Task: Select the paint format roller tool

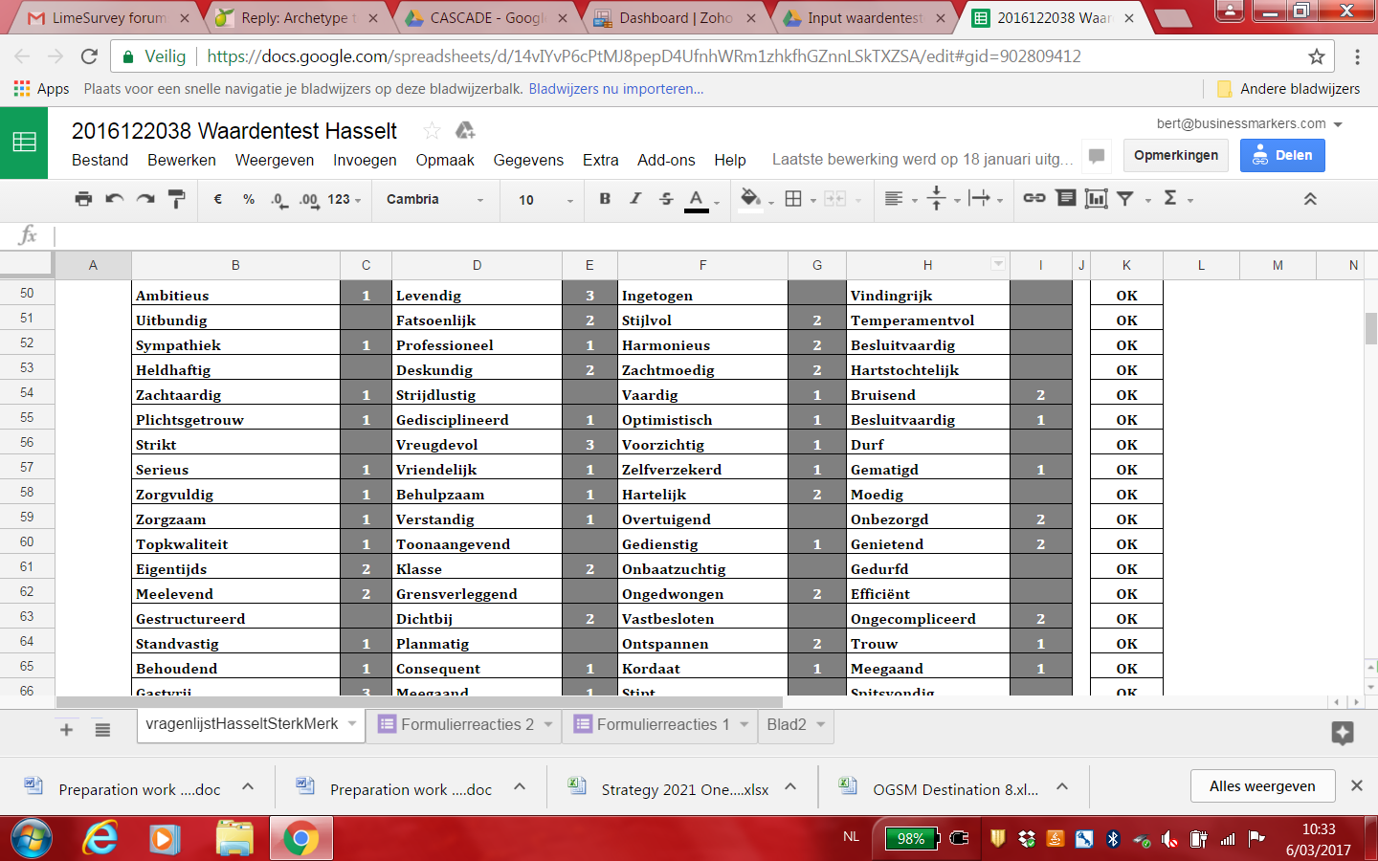Action: [176, 199]
